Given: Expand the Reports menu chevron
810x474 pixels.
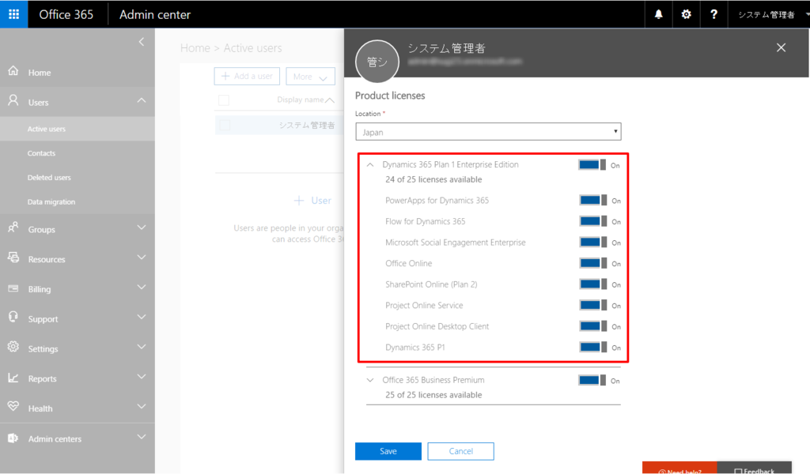Looking at the screenshot, I should click(x=141, y=377).
